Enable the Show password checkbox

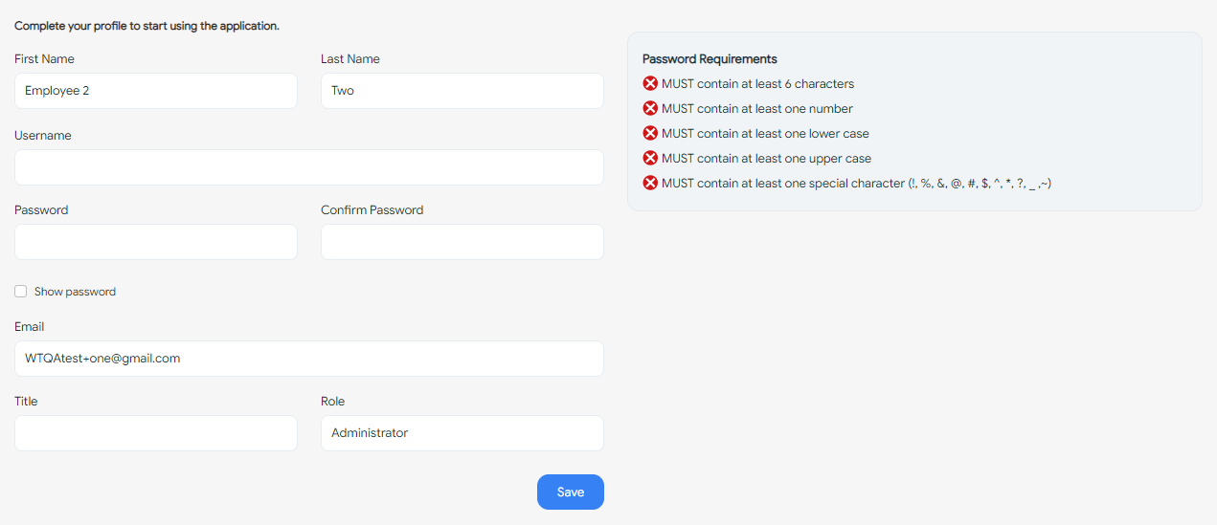(21, 292)
